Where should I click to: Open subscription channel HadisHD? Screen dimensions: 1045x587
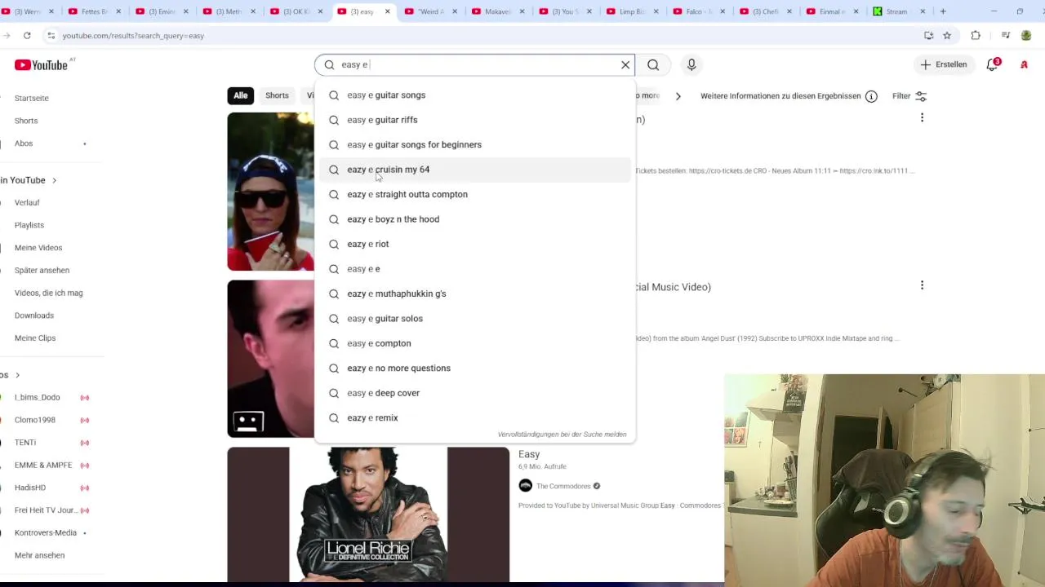click(x=30, y=488)
